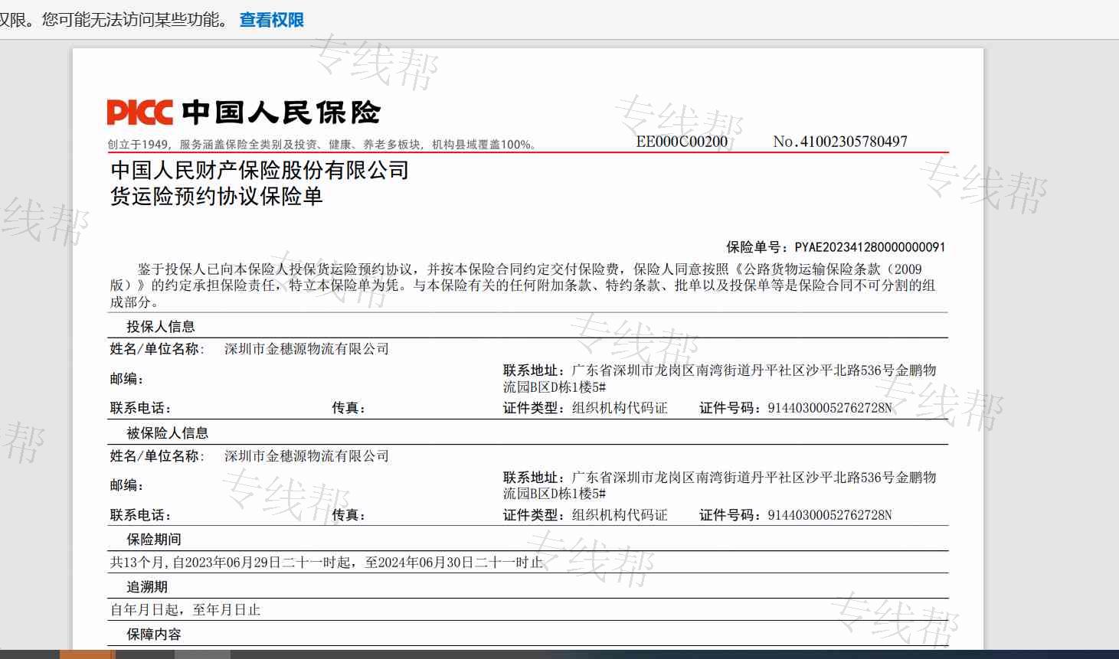Select the tagline starting 创立于1949
This screenshot has height=659, width=1119.
(x=322, y=144)
